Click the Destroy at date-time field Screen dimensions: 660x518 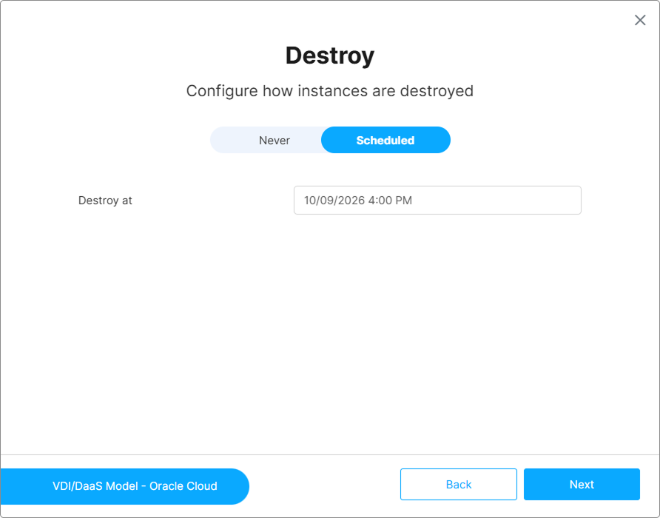(437, 201)
